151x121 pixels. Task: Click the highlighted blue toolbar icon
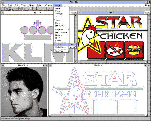click(x=31, y=9)
